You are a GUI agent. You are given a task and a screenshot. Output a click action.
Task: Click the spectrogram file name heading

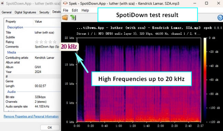pyautogui.click(x=138, y=28)
